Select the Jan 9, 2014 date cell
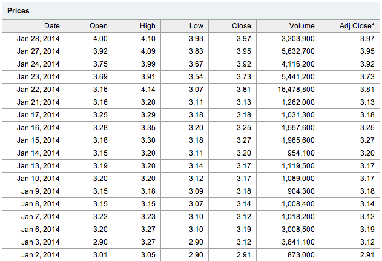This screenshot has width=382, height=261. 34,191
